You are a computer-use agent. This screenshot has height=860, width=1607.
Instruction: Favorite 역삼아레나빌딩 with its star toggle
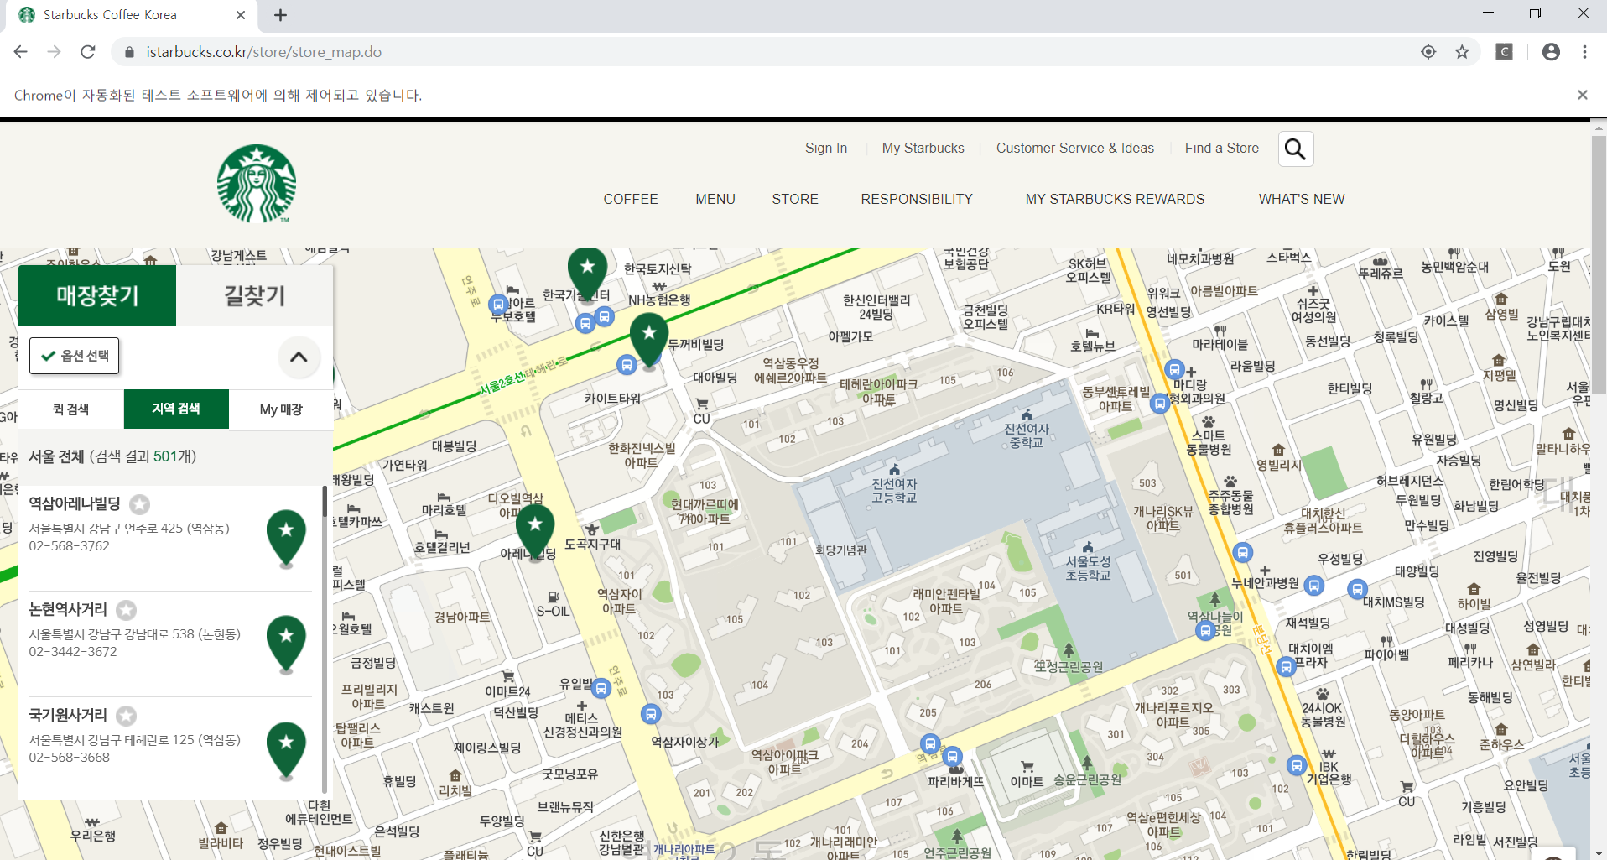tap(140, 504)
